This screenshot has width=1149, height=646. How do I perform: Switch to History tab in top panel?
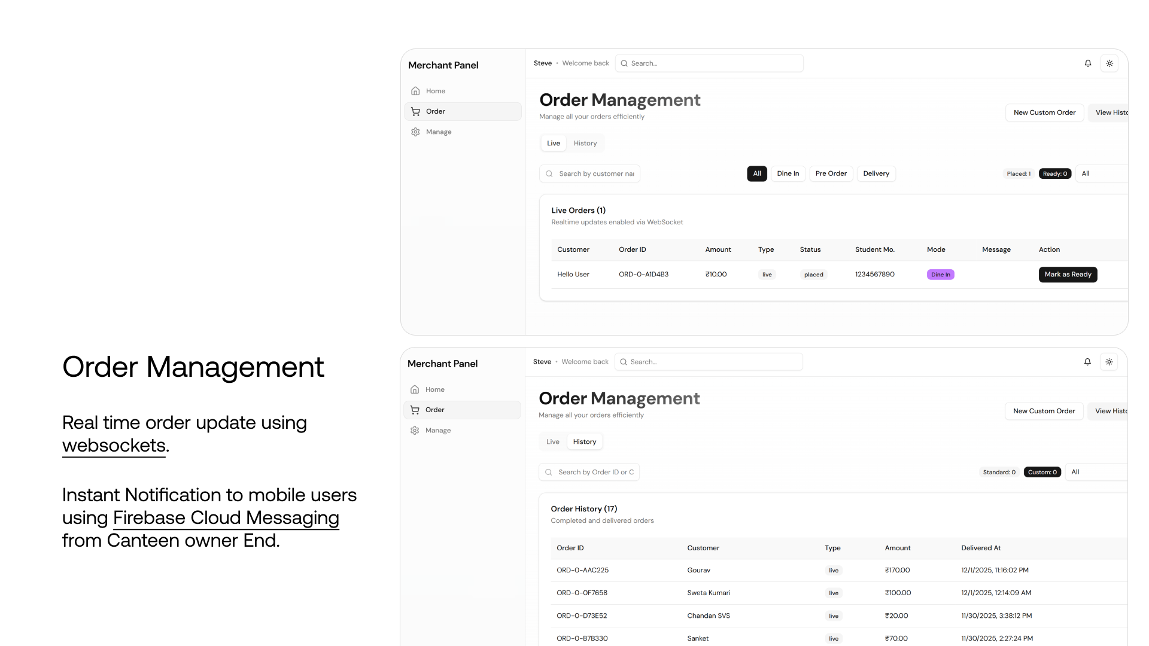pos(585,144)
